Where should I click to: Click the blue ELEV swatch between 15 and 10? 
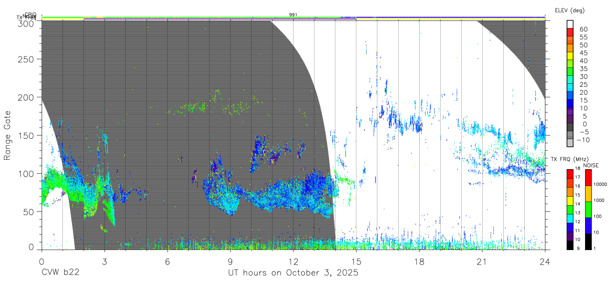(x=570, y=103)
